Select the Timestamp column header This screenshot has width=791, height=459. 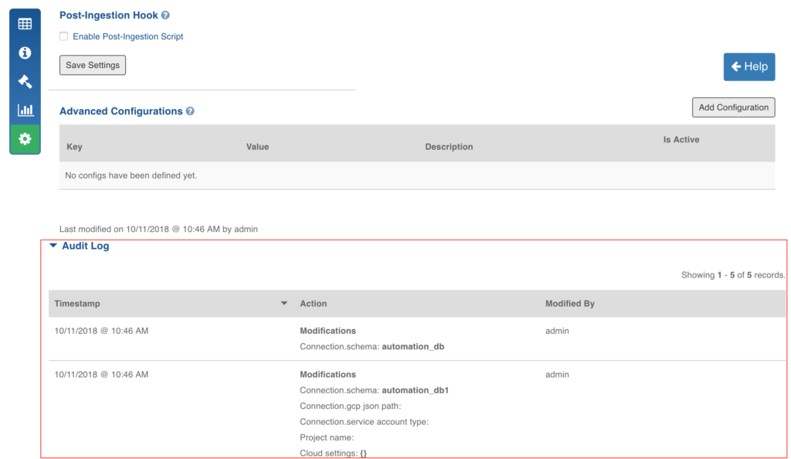coord(77,304)
